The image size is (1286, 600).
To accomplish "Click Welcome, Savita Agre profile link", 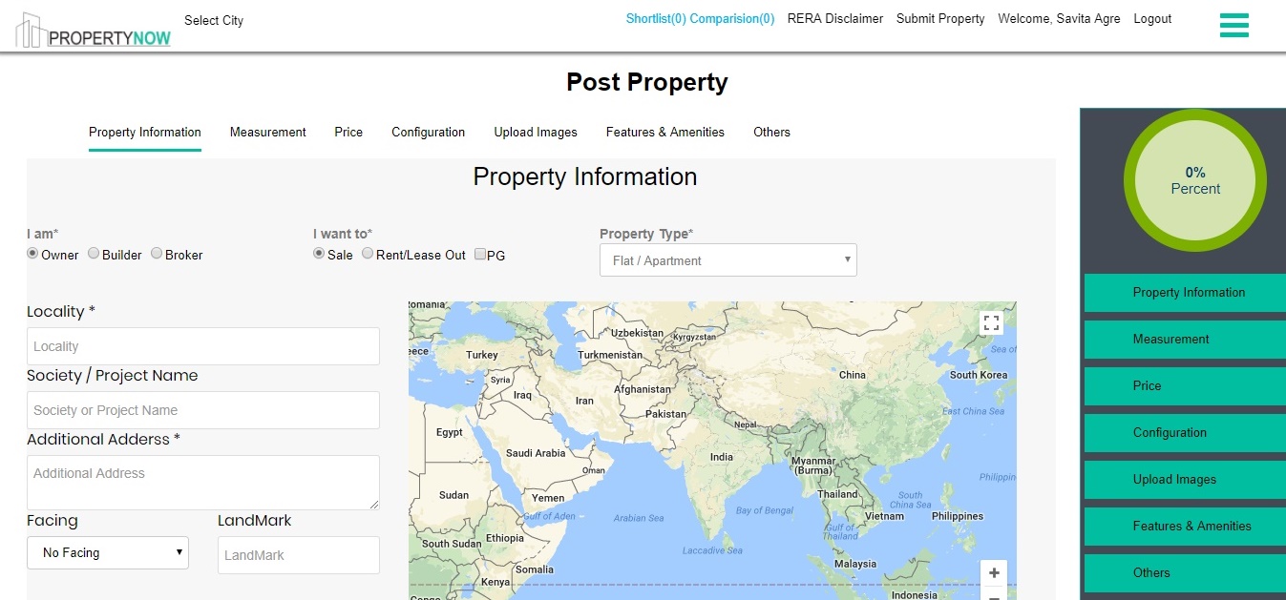I will (x=1059, y=18).
